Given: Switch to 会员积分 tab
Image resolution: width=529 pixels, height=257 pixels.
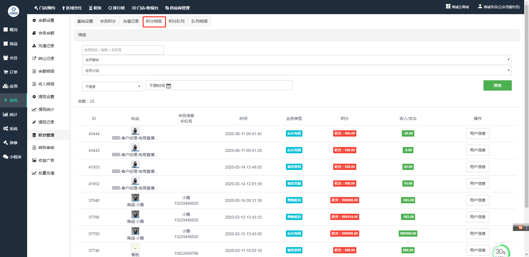Looking at the screenshot, I should pos(108,21).
